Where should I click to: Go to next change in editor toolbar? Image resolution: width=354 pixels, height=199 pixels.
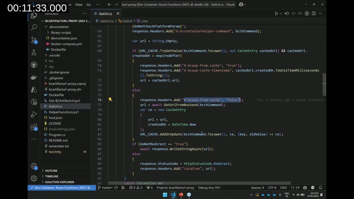coord(300,14)
